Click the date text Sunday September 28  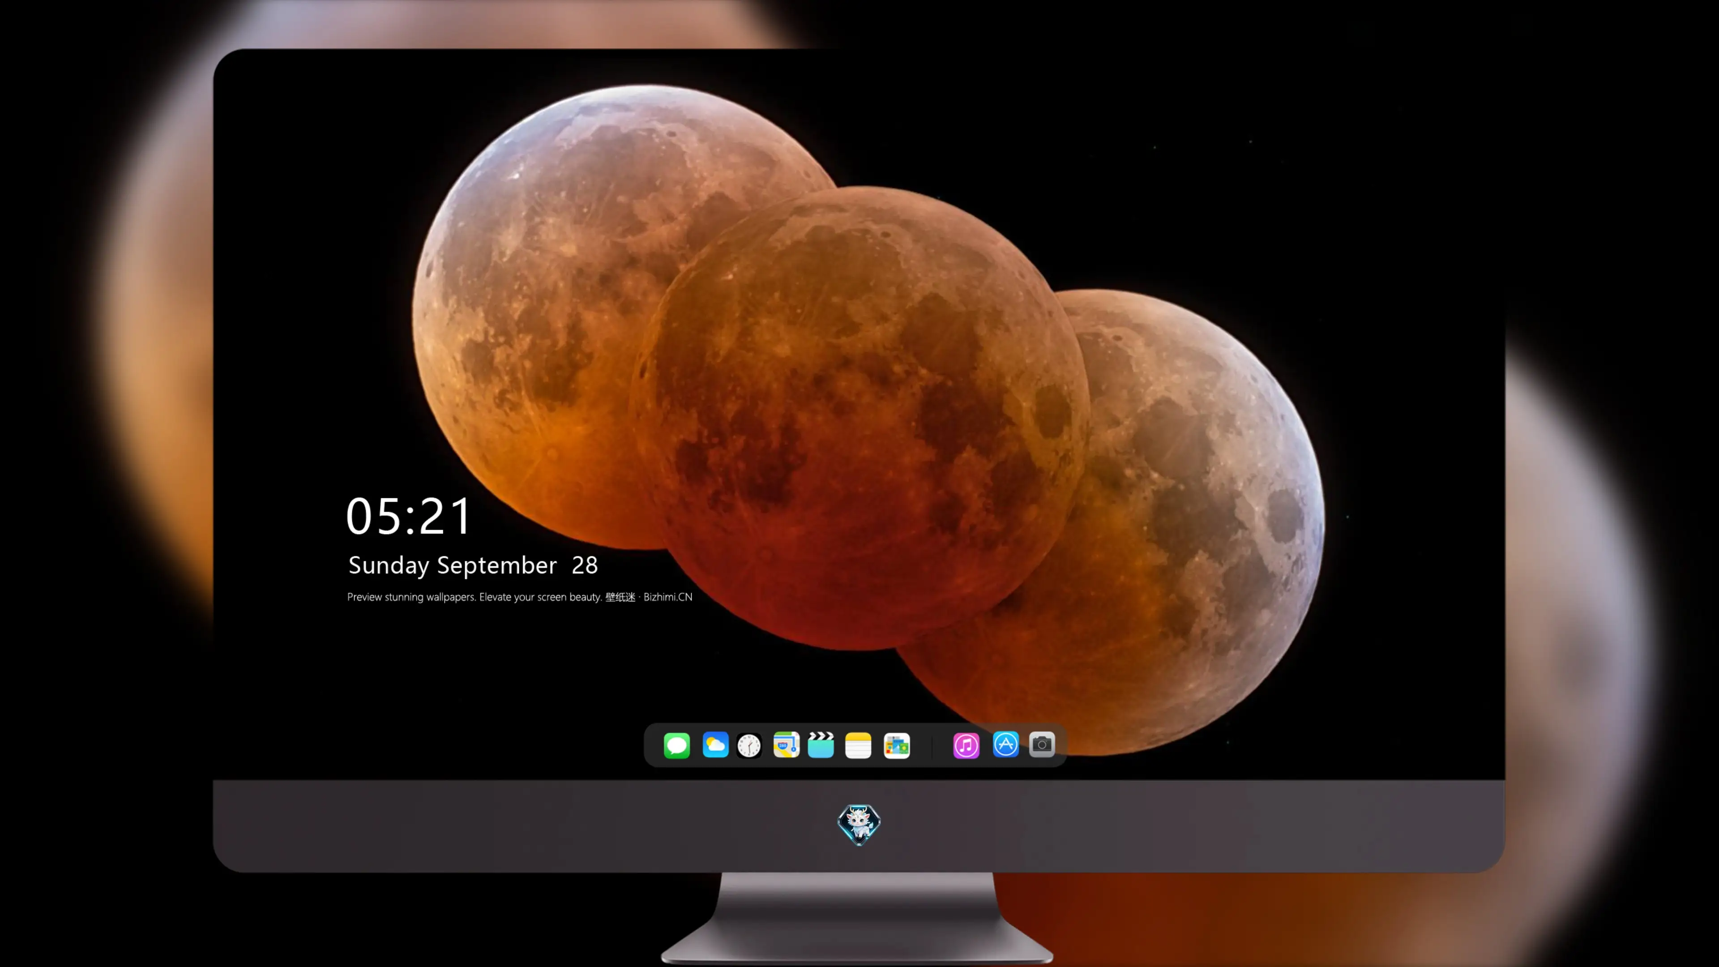(473, 565)
